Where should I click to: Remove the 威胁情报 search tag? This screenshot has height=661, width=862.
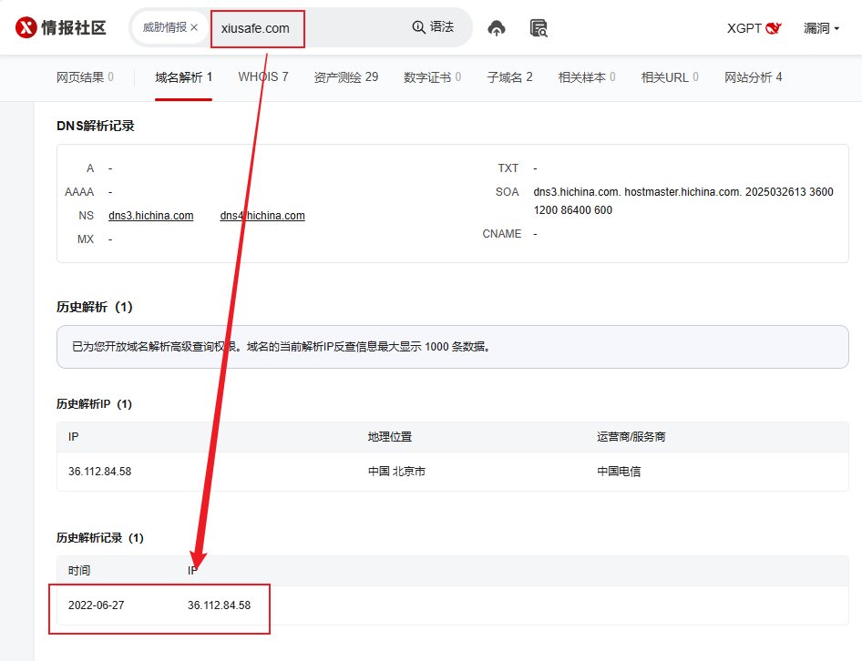tap(194, 27)
